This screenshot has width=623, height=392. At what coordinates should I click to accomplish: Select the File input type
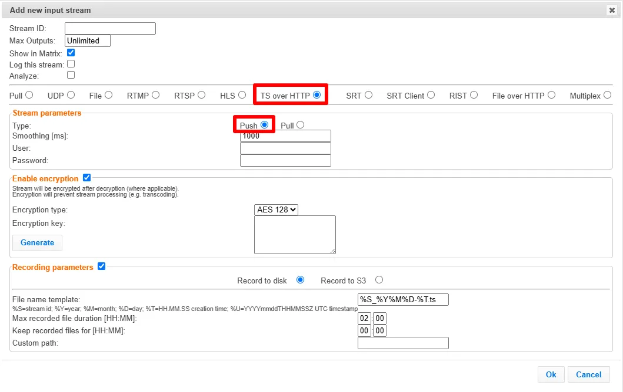108,95
